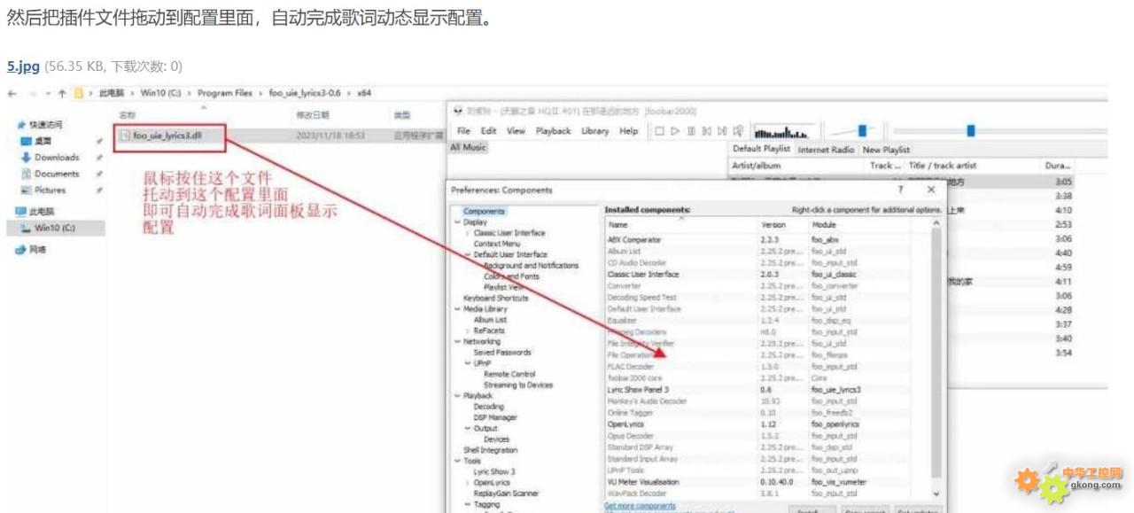
Task: Click the Explorer up-directory arrow
Action: [61, 93]
